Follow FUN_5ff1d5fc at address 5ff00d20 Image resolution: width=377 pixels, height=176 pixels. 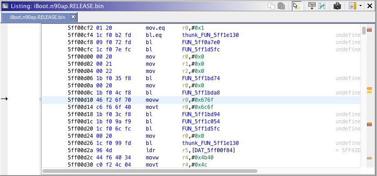coord(201,129)
